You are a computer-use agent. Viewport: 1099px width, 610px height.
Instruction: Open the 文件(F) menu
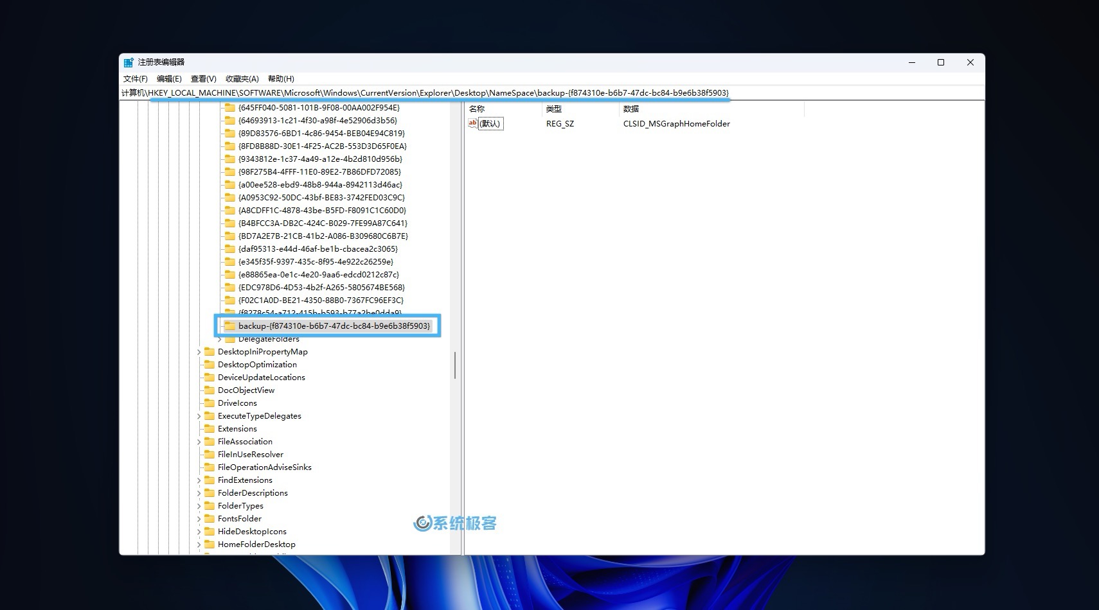point(136,79)
